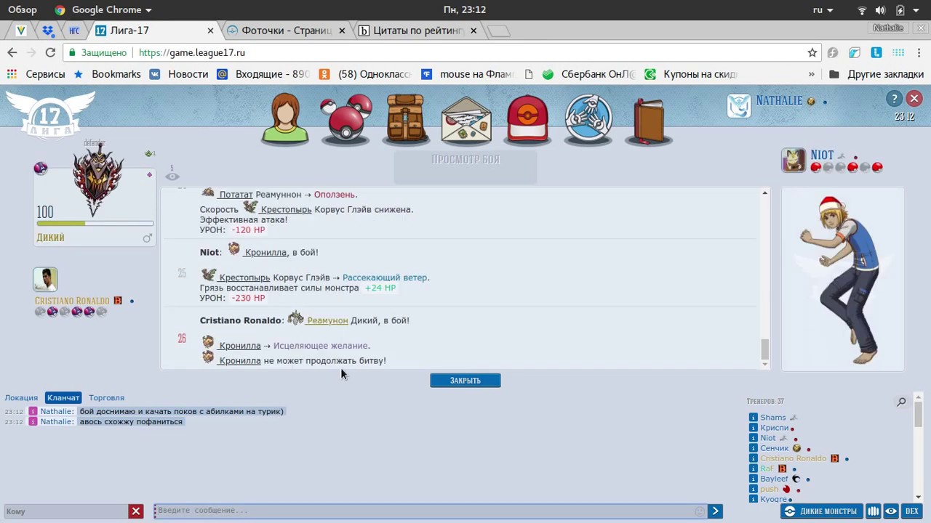The image size is (931, 523).
Task: Click trainers list scrollbar down arrow
Action: coord(919,498)
